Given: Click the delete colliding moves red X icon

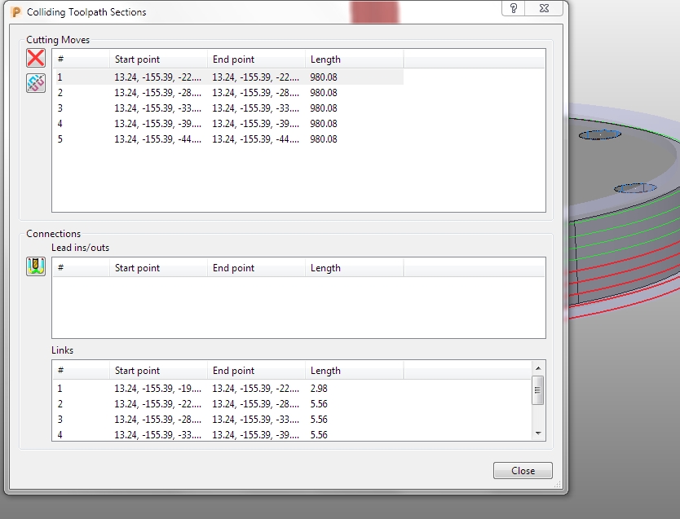Looking at the screenshot, I should pyautogui.click(x=35, y=57).
